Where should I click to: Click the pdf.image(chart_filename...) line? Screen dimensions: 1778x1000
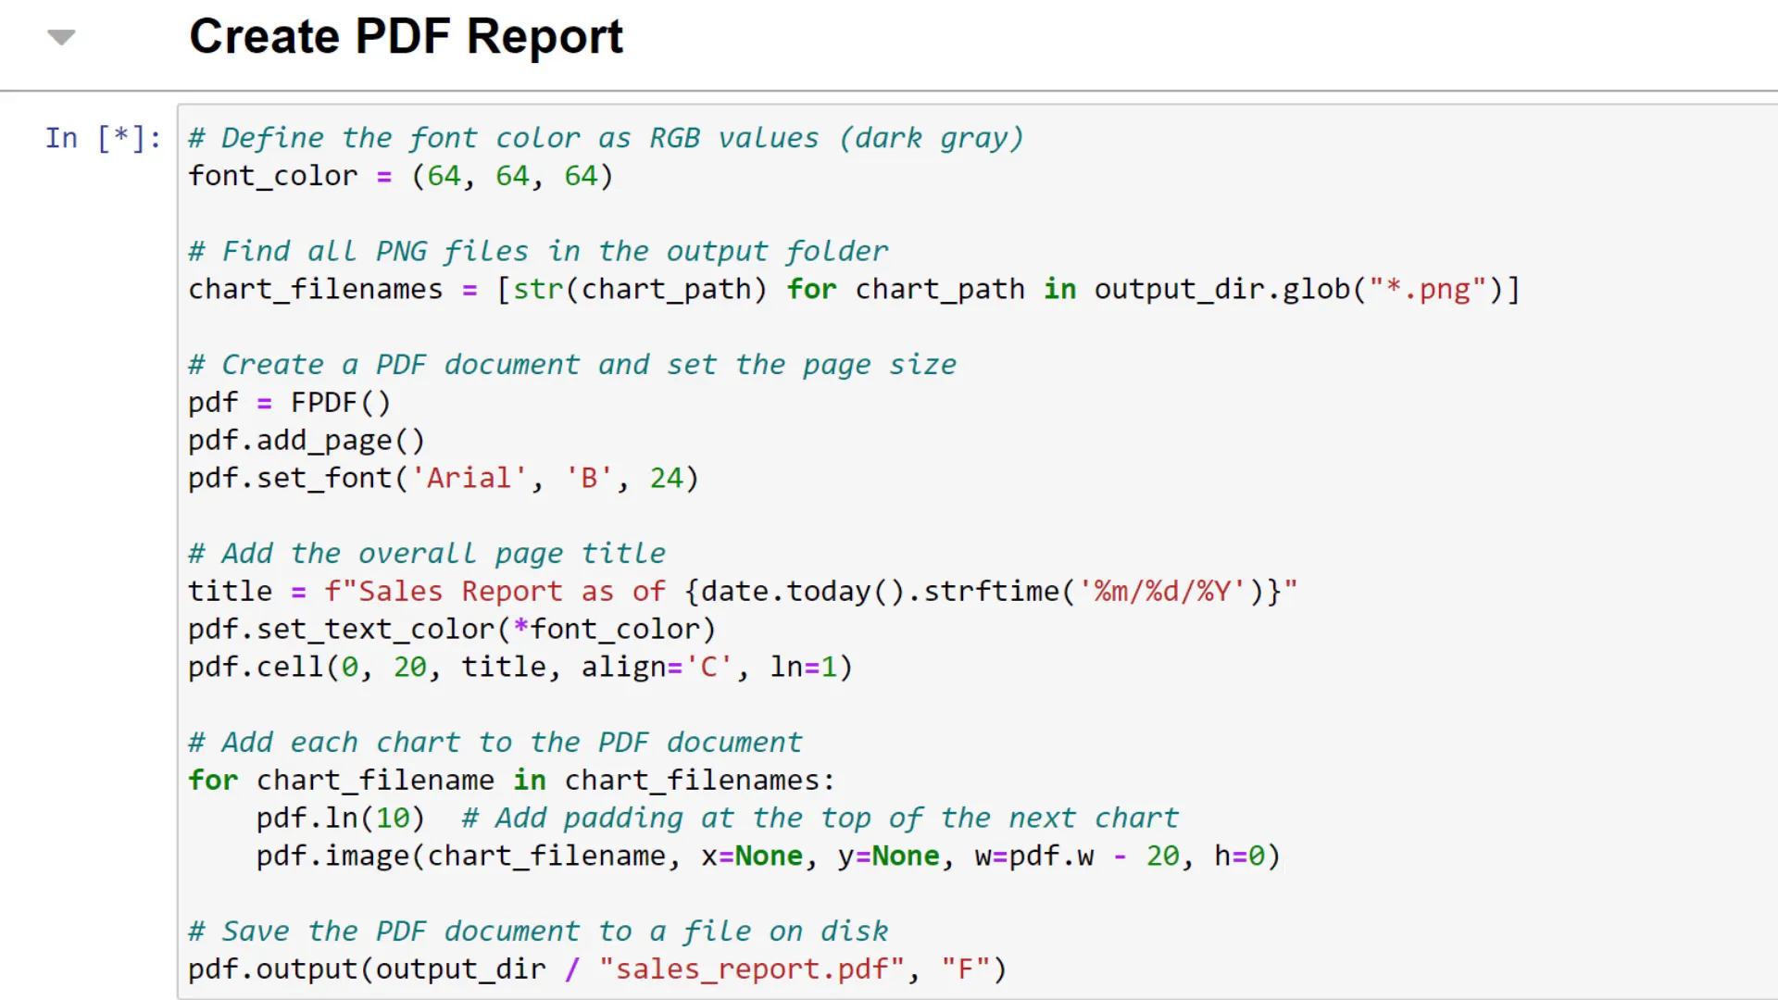coord(769,856)
